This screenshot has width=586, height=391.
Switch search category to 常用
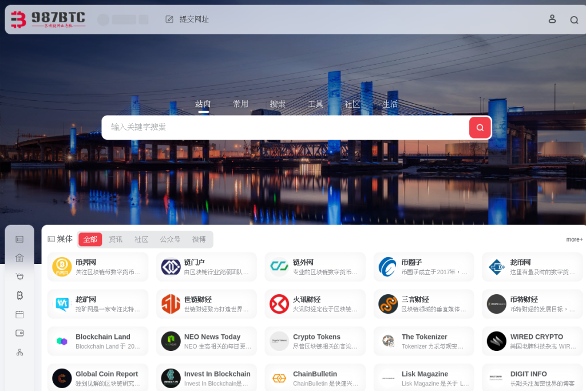[x=240, y=104]
